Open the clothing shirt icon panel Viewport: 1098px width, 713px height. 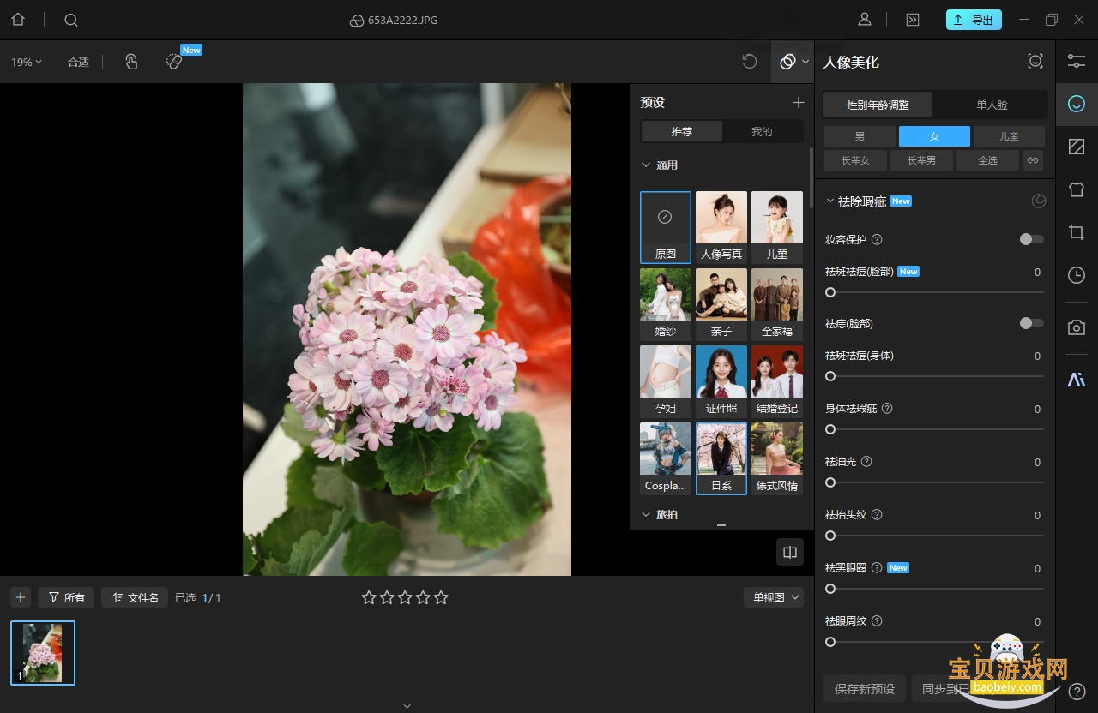(x=1077, y=189)
